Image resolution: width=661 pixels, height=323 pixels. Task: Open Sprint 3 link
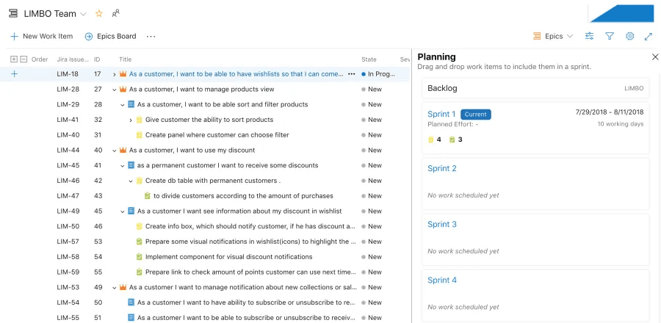coord(442,225)
